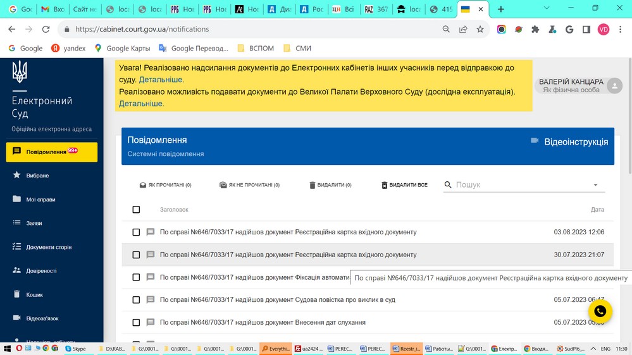
Task: Show hidden system tray icons
Action: pyautogui.click(x=593, y=349)
